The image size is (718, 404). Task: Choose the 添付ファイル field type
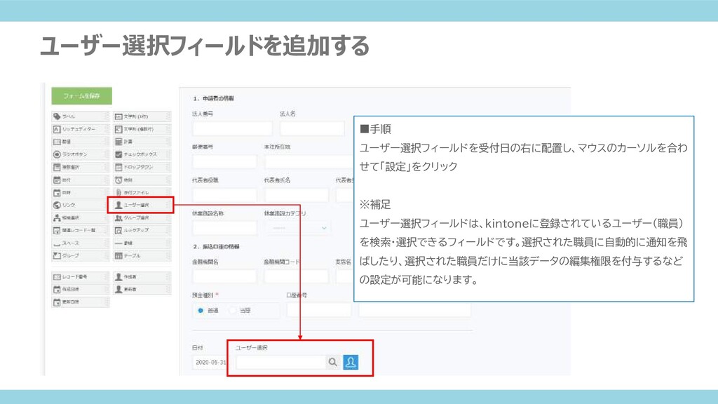pyautogui.click(x=142, y=192)
